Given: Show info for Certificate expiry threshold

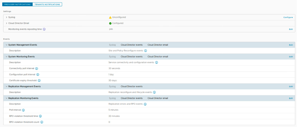Looking at the screenshot, I should 39,80.
